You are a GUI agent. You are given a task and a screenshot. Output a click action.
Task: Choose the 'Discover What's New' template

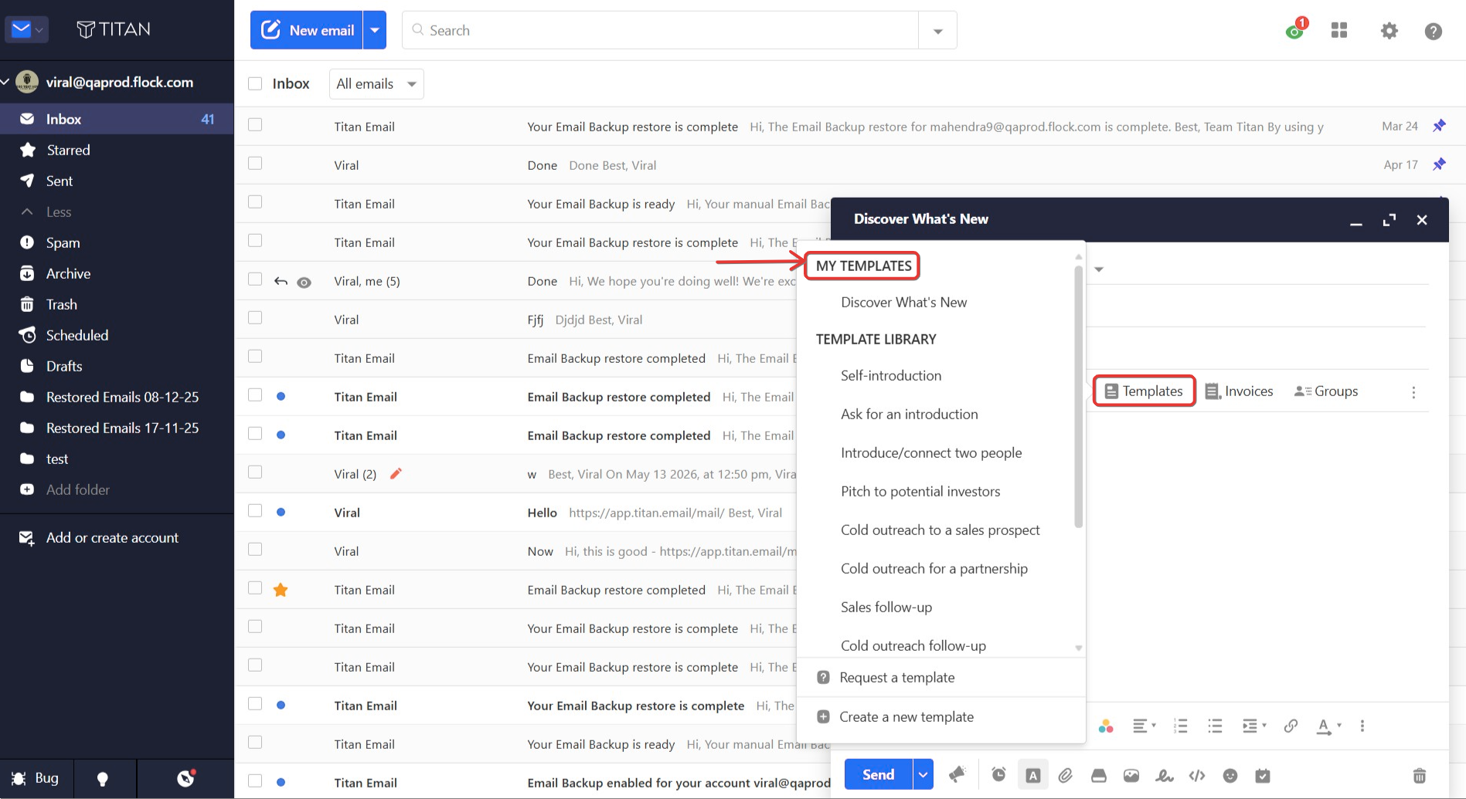click(x=903, y=303)
